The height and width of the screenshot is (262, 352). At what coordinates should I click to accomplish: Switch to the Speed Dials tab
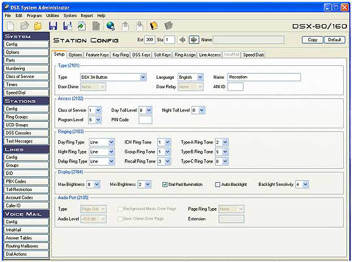click(x=254, y=55)
